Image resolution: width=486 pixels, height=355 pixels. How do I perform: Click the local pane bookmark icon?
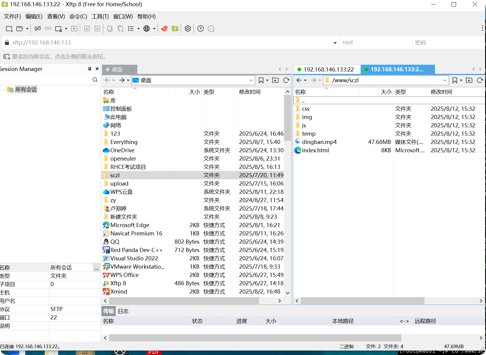[261, 80]
